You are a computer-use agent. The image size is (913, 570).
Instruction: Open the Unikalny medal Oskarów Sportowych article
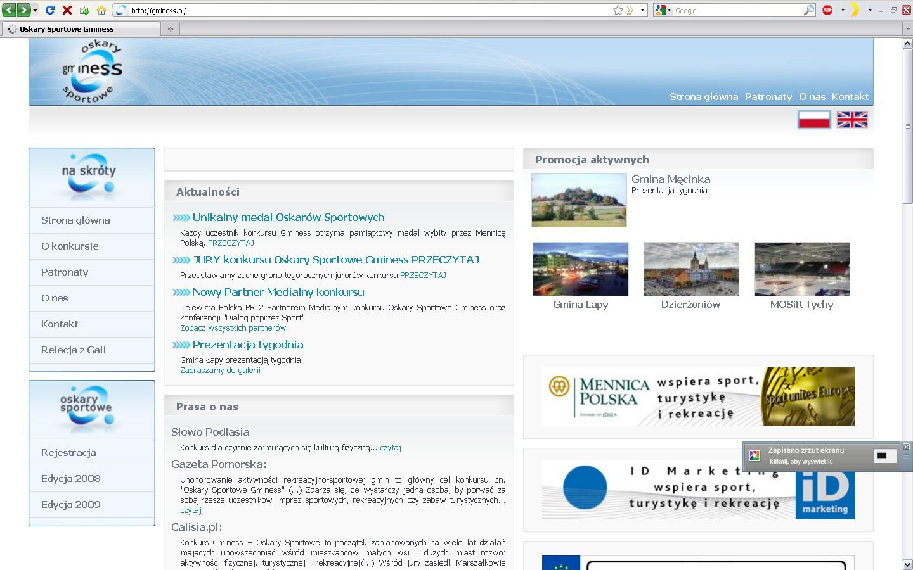point(288,217)
